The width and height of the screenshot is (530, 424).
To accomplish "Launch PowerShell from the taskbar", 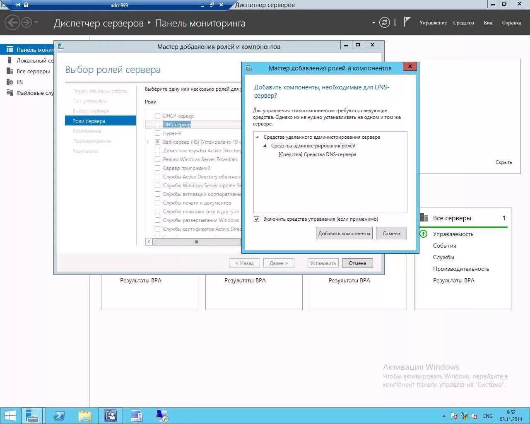I will pos(59,416).
